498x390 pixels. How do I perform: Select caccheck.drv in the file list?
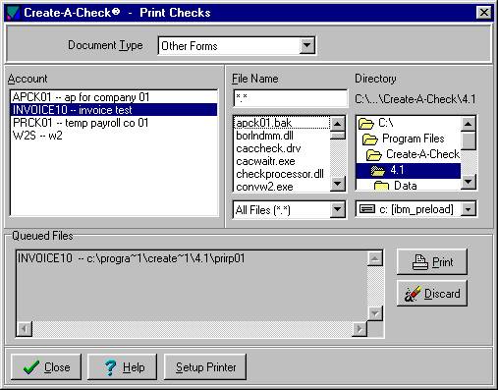click(268, 148)
